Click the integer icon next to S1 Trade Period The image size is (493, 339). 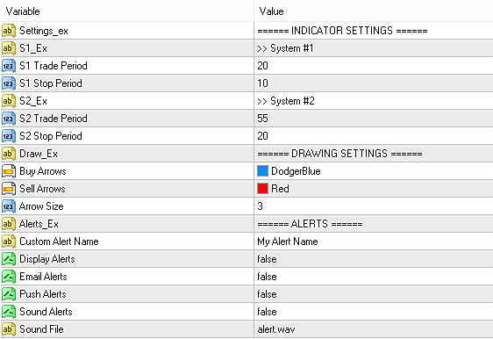9,66
